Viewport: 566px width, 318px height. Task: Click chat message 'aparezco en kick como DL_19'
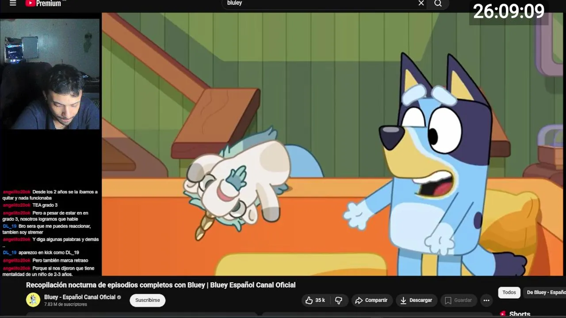click(x=49, y=253)
